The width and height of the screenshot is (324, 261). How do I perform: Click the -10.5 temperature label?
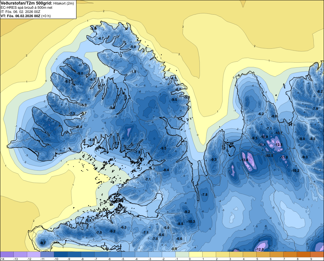click(x=269, y=156)
